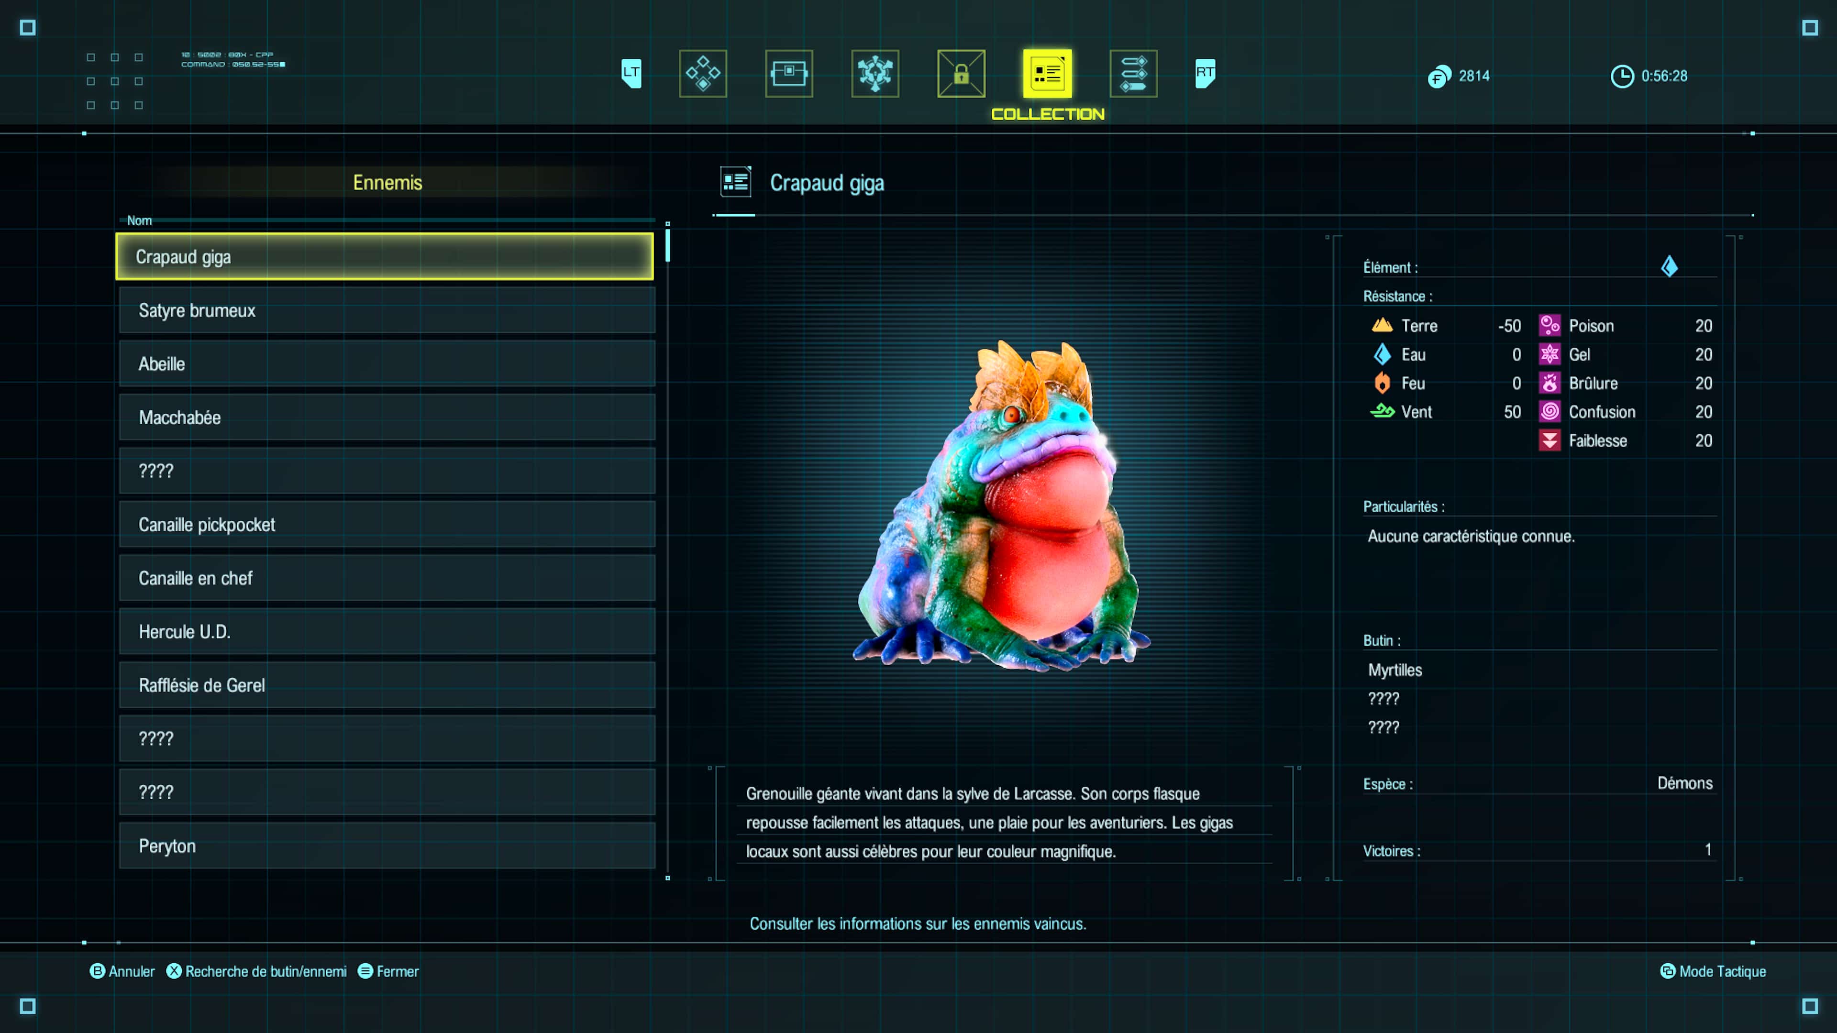Image resolution: width=1837 pixels, height=1033 pixels.
Task: Select the ???? entry below Macchabée
Action: (x=387, y=471)
